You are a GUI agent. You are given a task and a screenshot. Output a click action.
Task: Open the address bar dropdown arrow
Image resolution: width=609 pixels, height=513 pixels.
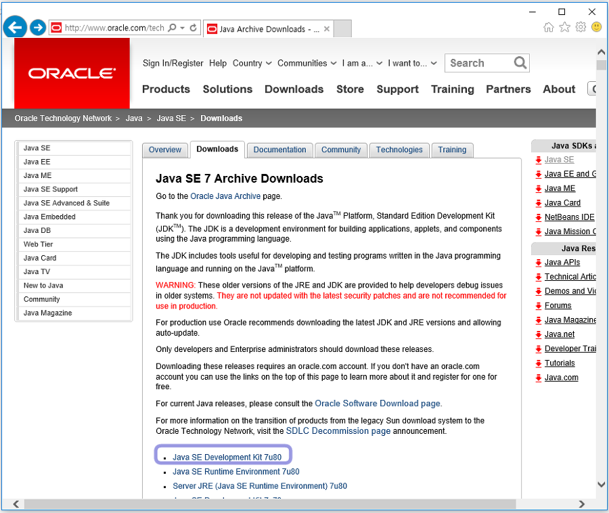click(183, 28)
